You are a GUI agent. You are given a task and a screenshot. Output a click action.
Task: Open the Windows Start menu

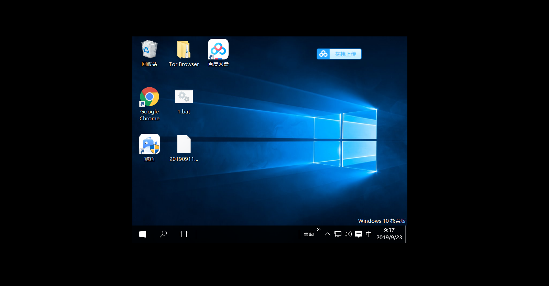(143, 234)
